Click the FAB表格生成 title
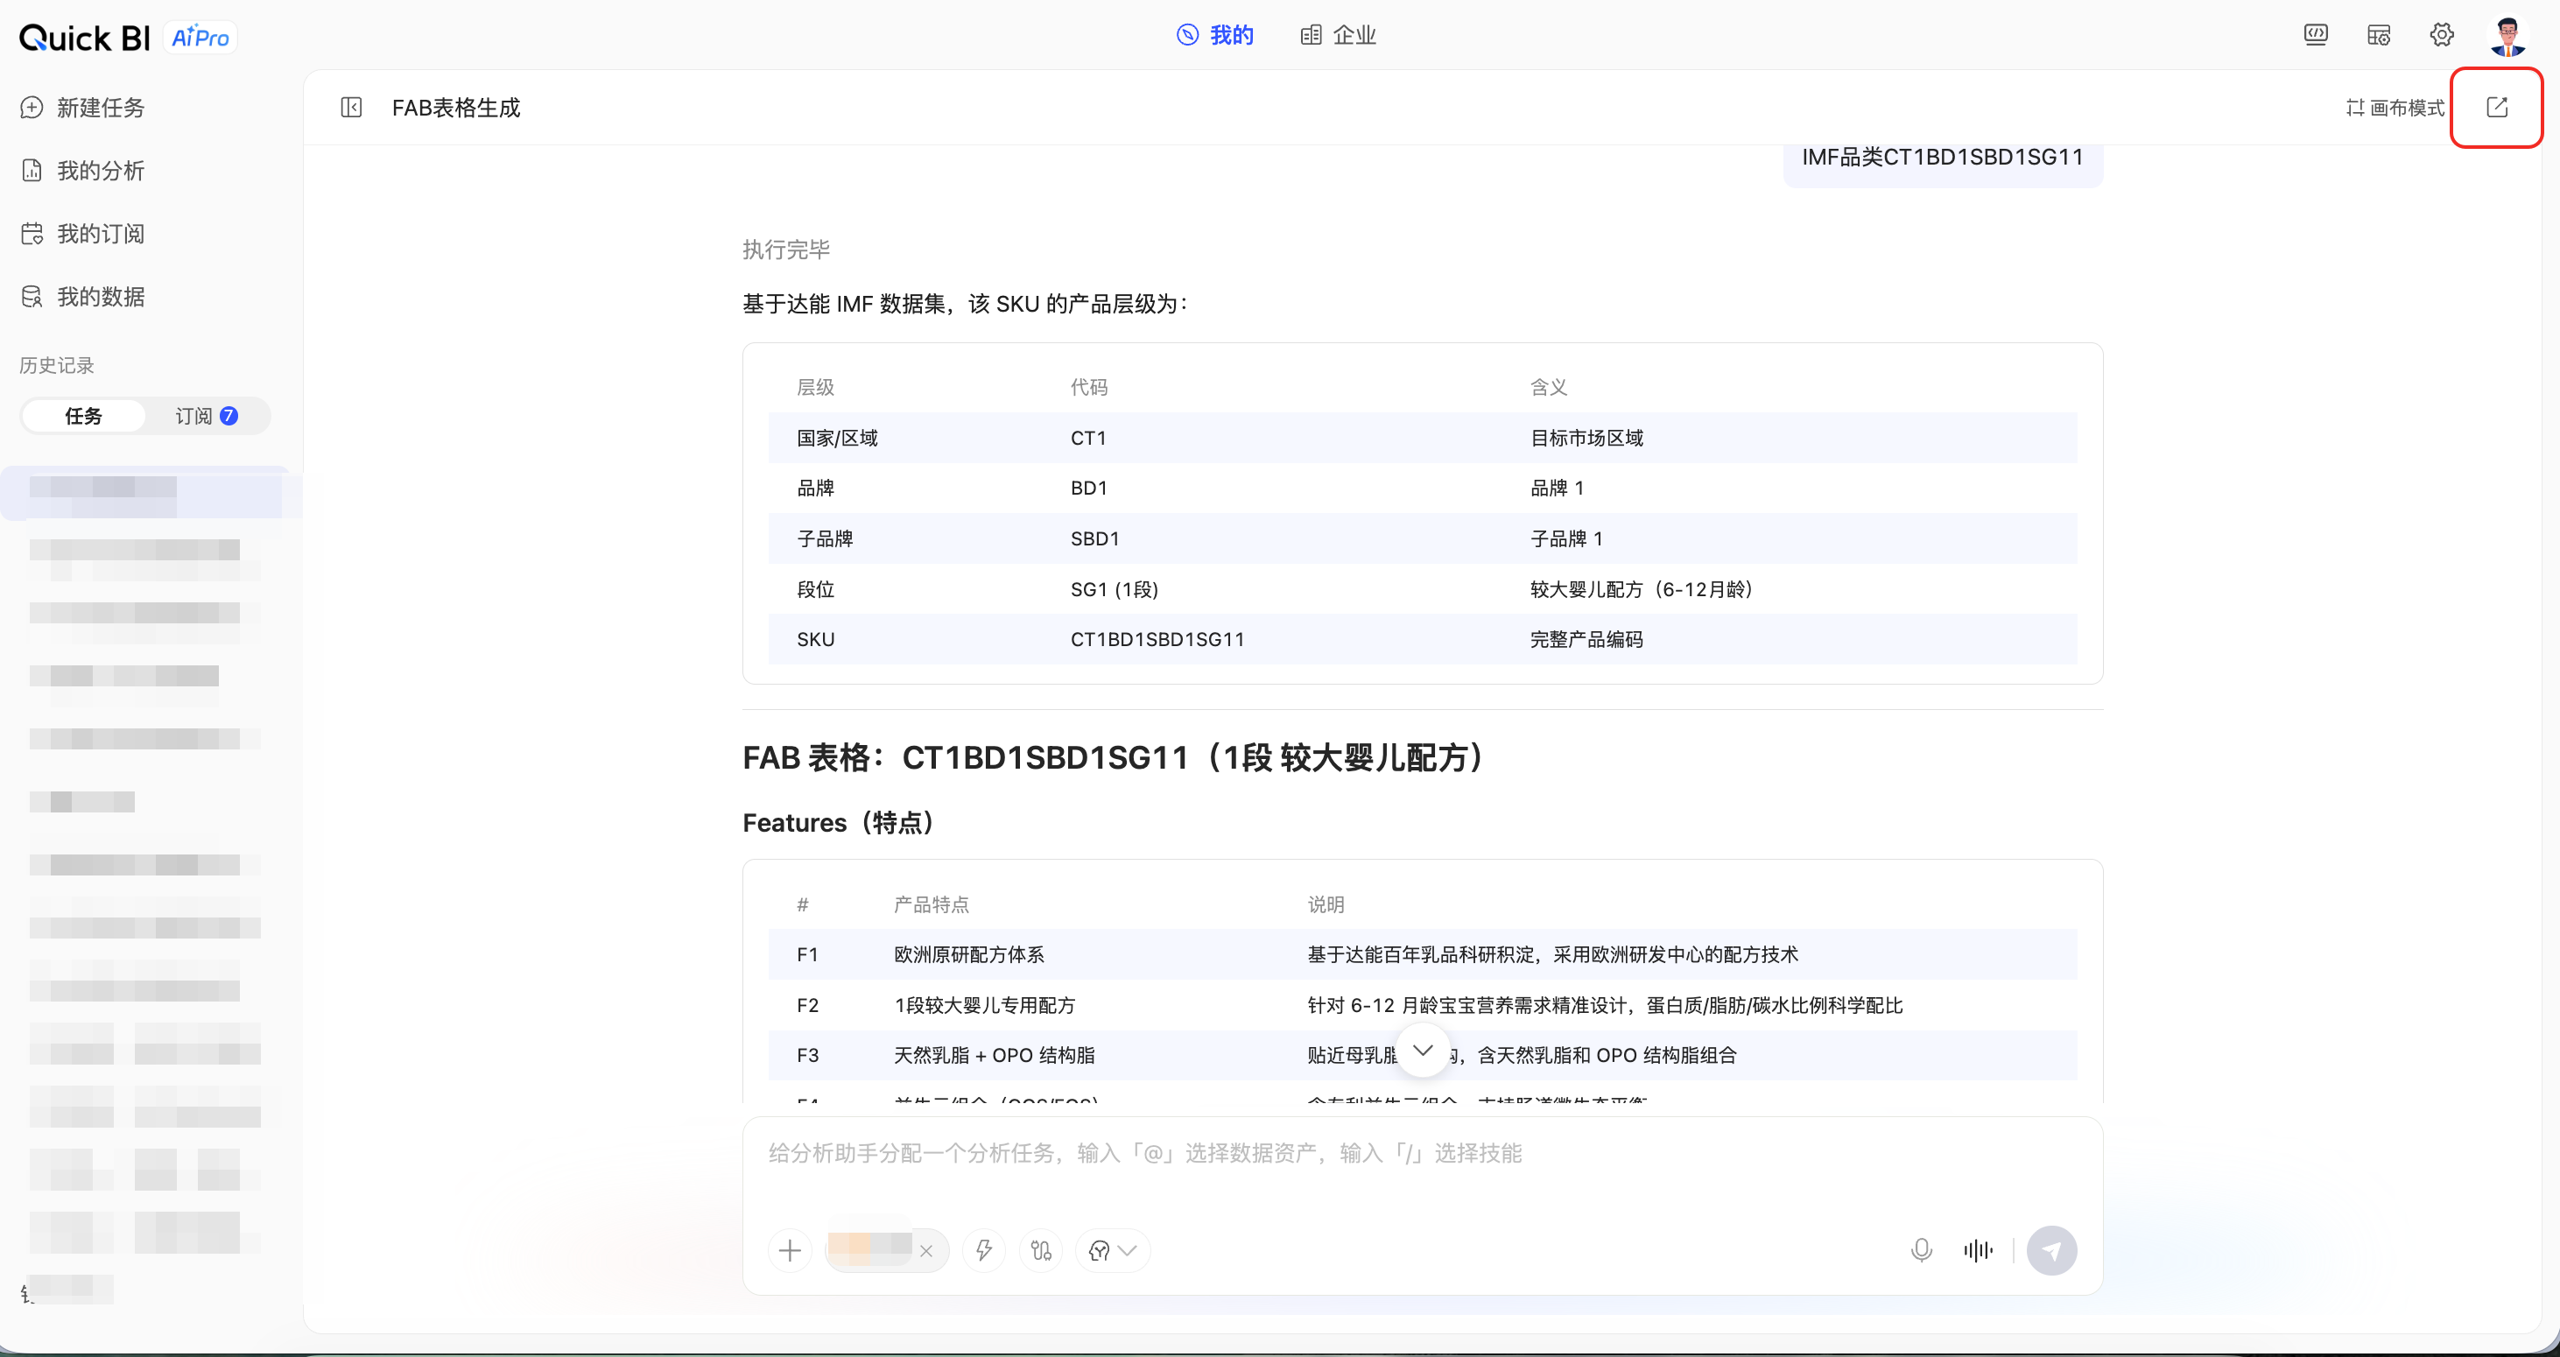This screenshot has height=1357, width=2560. pos(456,108)
